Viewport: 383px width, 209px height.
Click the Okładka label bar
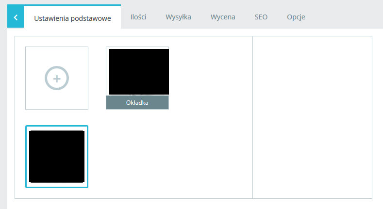[137, 103]
